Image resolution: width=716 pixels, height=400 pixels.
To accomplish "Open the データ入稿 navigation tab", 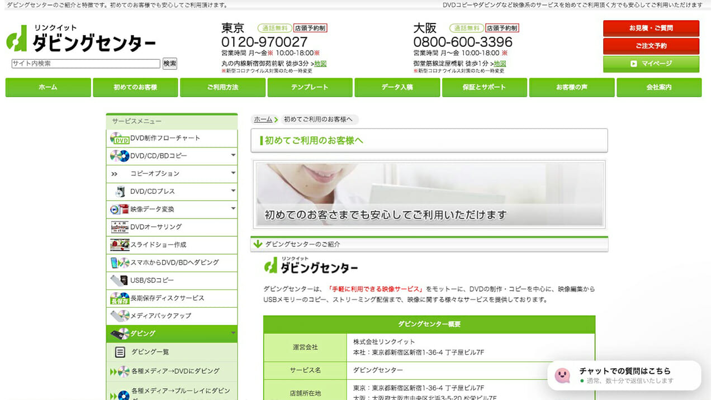I will click(397, 88).
